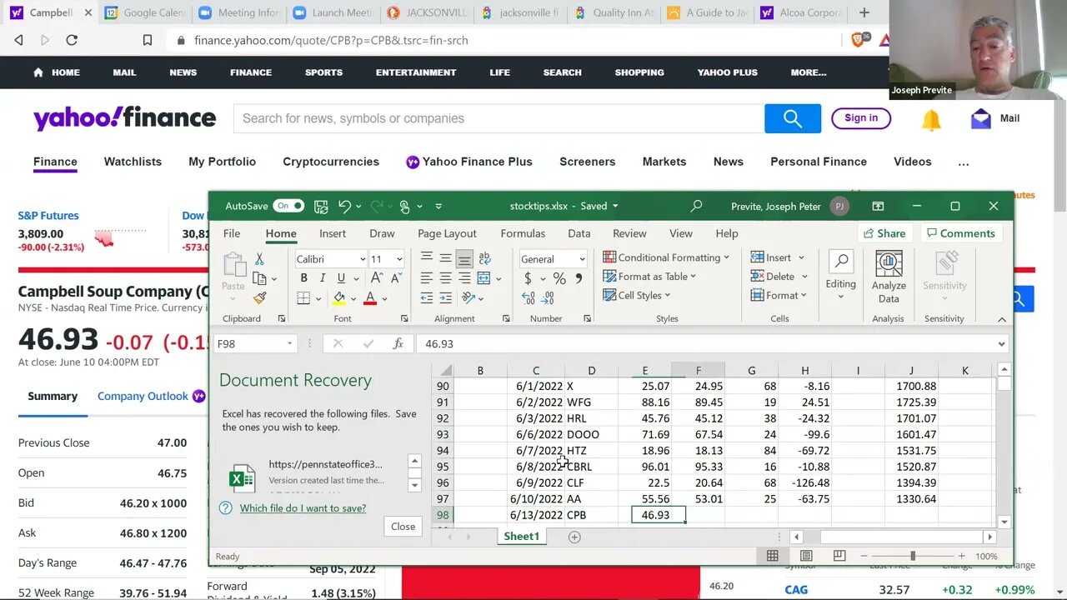Apply the red Font Color swatch
Viewport: 1067px width, 600px height.
(370, 298)
